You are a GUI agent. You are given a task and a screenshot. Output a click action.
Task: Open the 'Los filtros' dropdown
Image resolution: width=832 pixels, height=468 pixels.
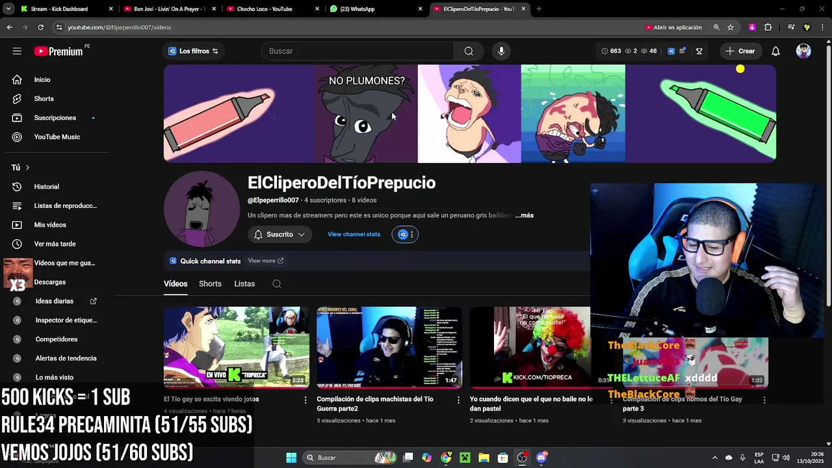click(x=193, y=51)
